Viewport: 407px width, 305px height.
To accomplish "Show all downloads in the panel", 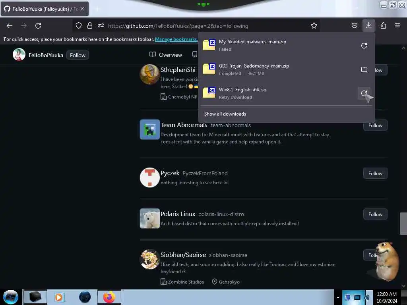I will pos(225,114).
